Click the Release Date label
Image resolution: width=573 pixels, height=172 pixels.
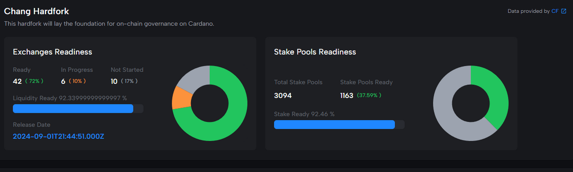[x=32, y=125]
